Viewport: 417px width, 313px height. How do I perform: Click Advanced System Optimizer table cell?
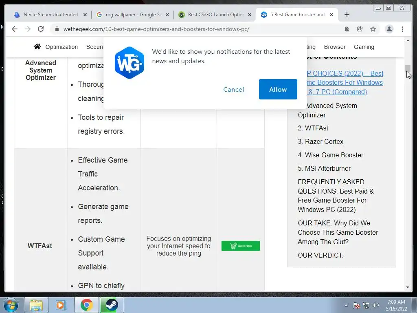tap(41, 70)
